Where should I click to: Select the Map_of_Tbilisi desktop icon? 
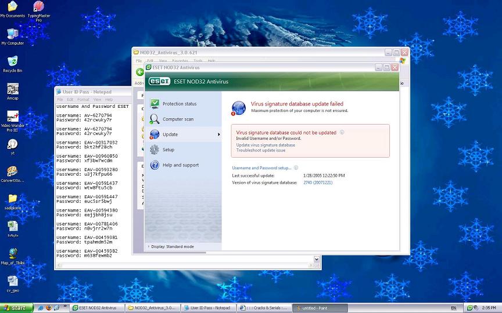pyautogui.click(x=13, y=254)
